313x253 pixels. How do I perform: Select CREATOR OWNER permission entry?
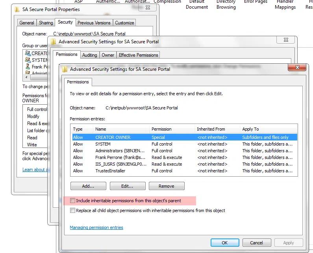tap(184, 137)
